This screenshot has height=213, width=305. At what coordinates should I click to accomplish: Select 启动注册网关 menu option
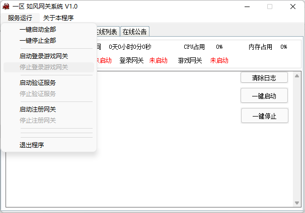coord(38,110)
